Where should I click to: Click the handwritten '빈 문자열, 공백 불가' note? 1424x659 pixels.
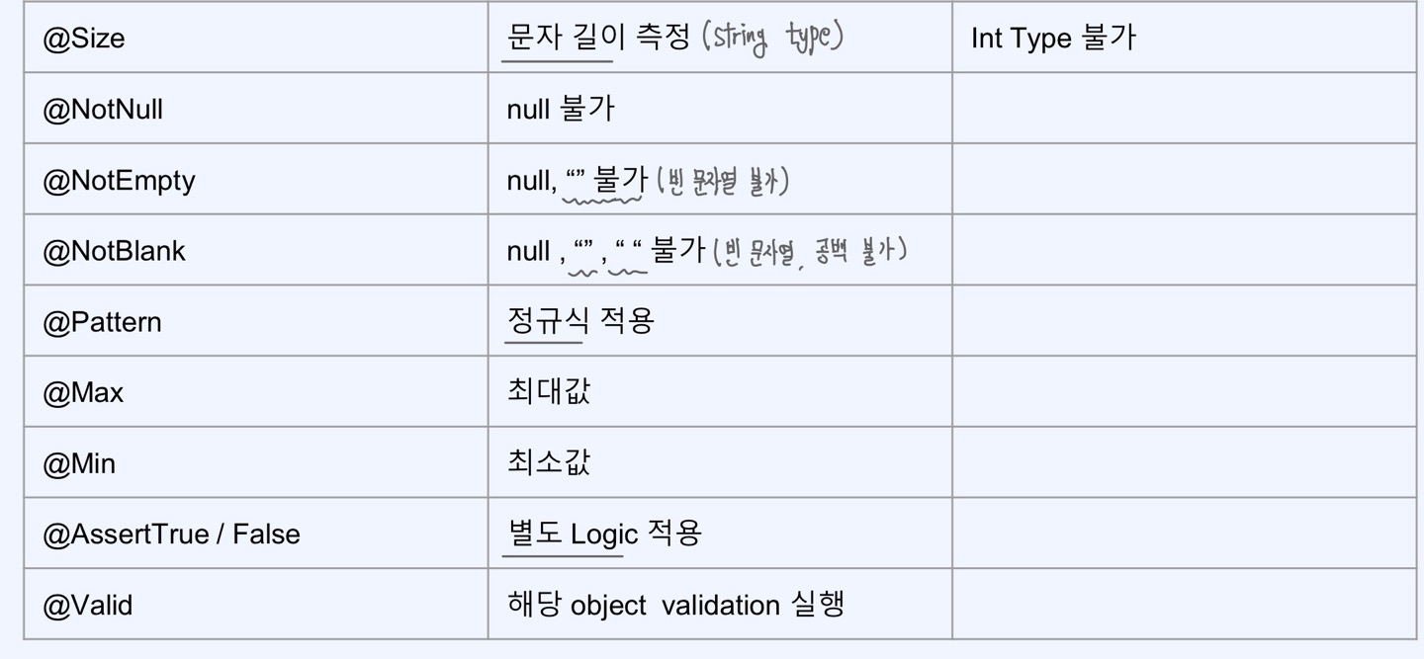(810, 251)
